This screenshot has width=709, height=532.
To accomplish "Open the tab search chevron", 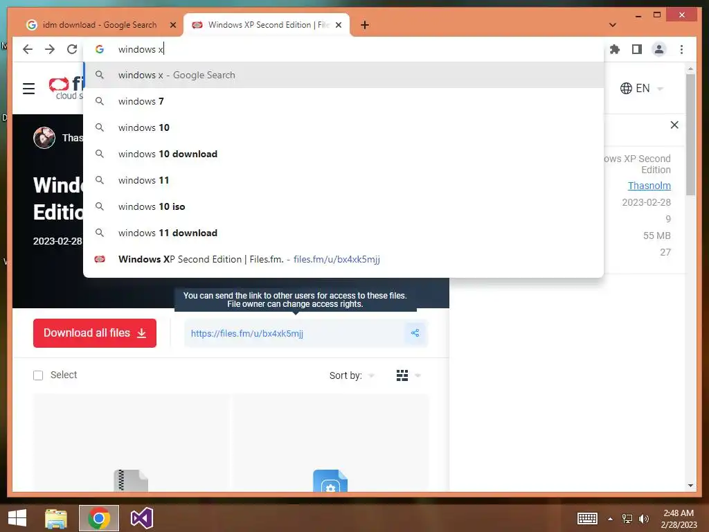I will pos(612,25).
